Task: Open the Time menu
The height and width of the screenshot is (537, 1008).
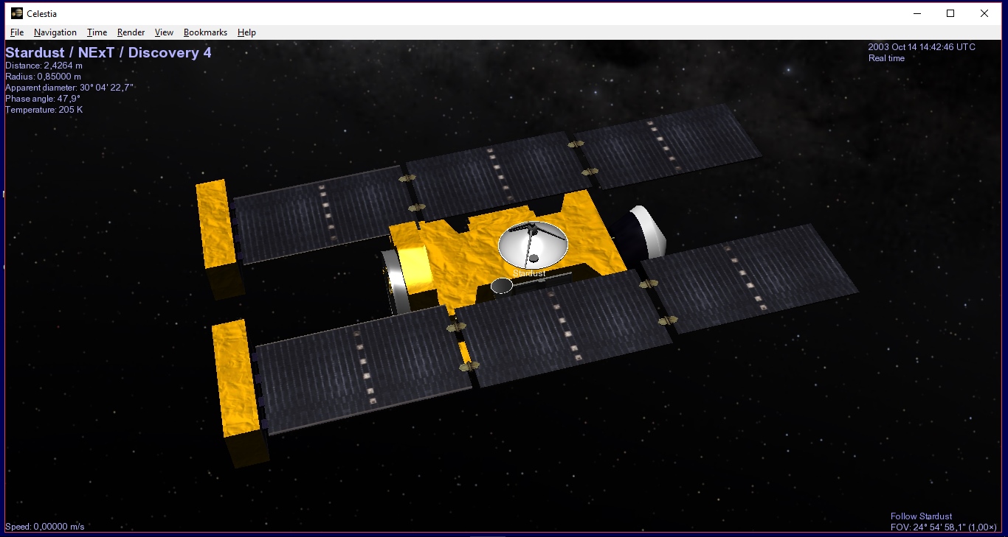Action: coord(97,32)
